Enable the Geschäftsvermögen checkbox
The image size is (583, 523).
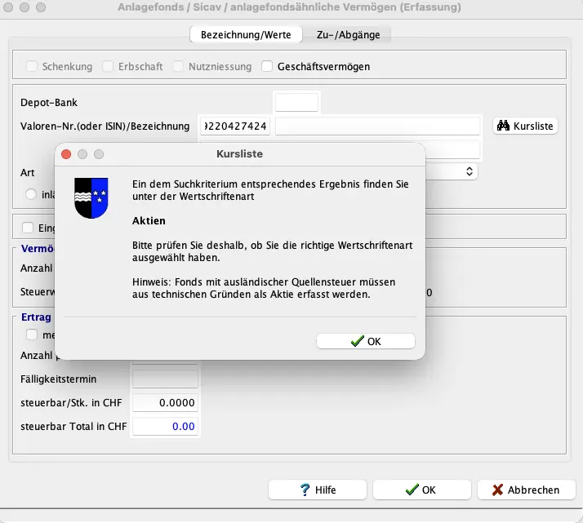(267, 66)
